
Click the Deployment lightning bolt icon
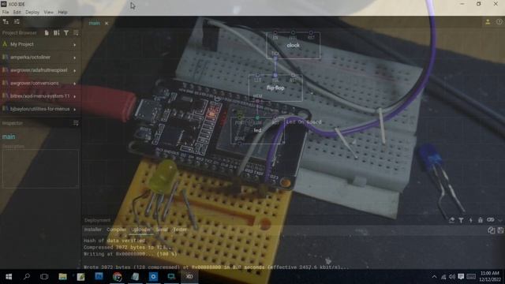point(471,220)
